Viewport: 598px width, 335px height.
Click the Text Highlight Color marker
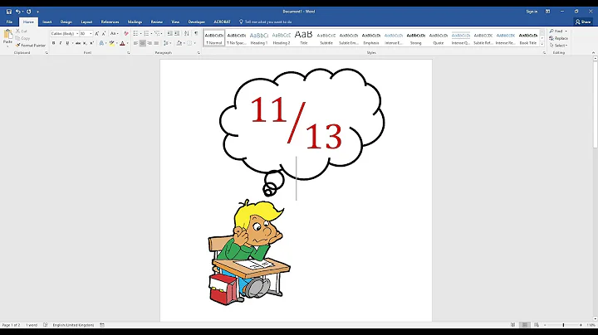111,43
